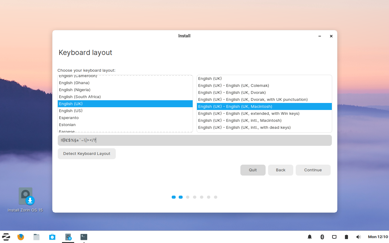
Task: Click Continue to proceed
Action: (x=313, y=170)
